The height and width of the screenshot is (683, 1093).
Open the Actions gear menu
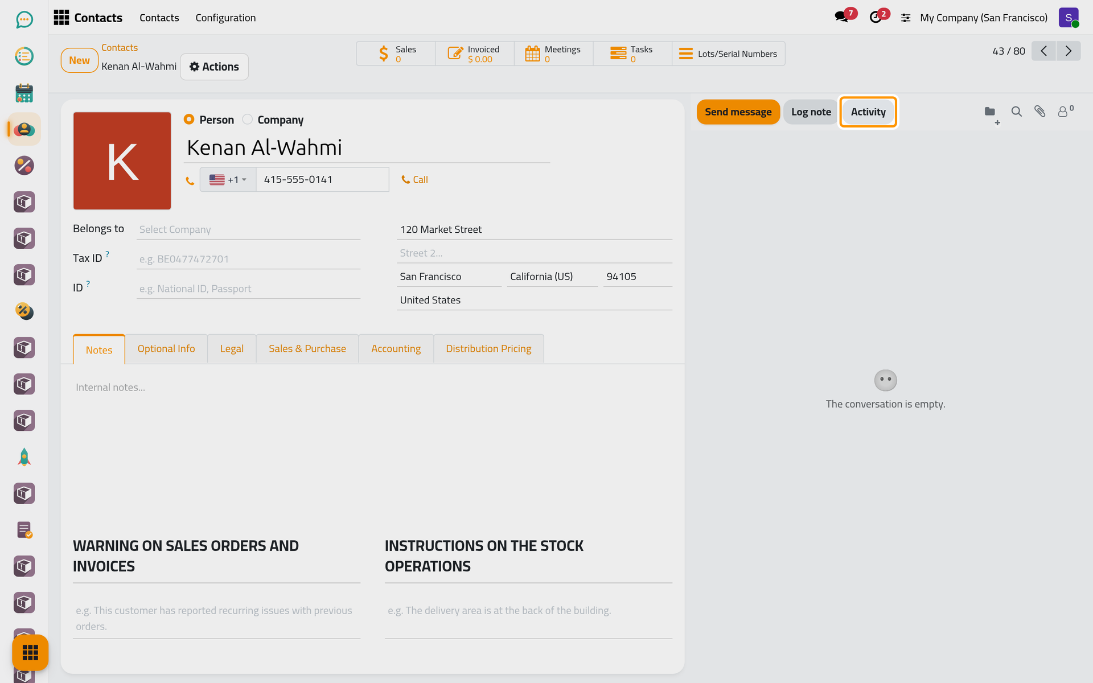(214, 67)
